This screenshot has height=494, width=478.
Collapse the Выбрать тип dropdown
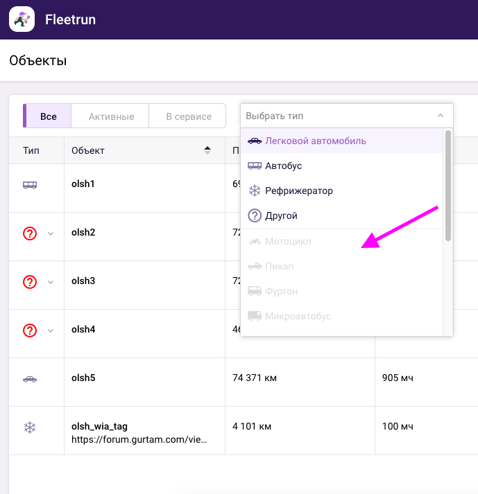pos(440,116)
